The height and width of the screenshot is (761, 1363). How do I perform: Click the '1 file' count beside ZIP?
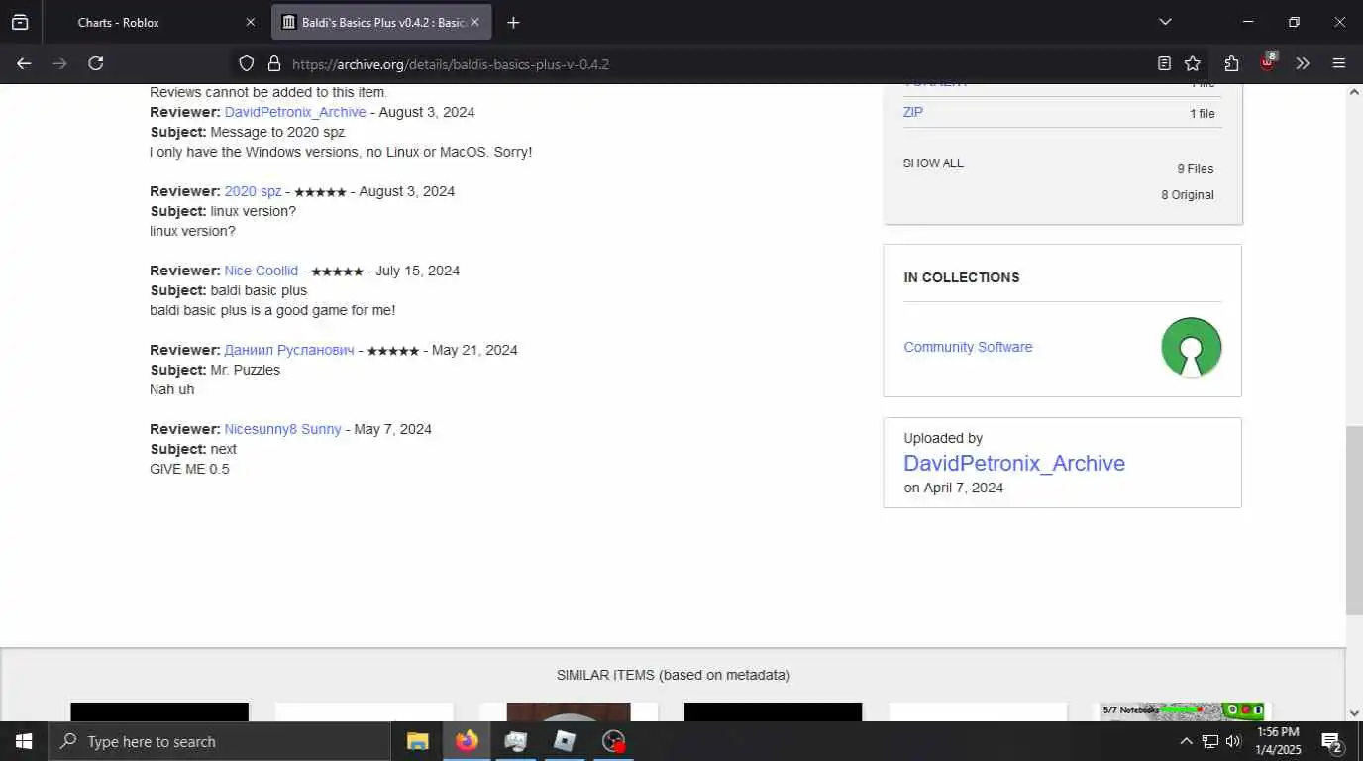click(1203, 114)
